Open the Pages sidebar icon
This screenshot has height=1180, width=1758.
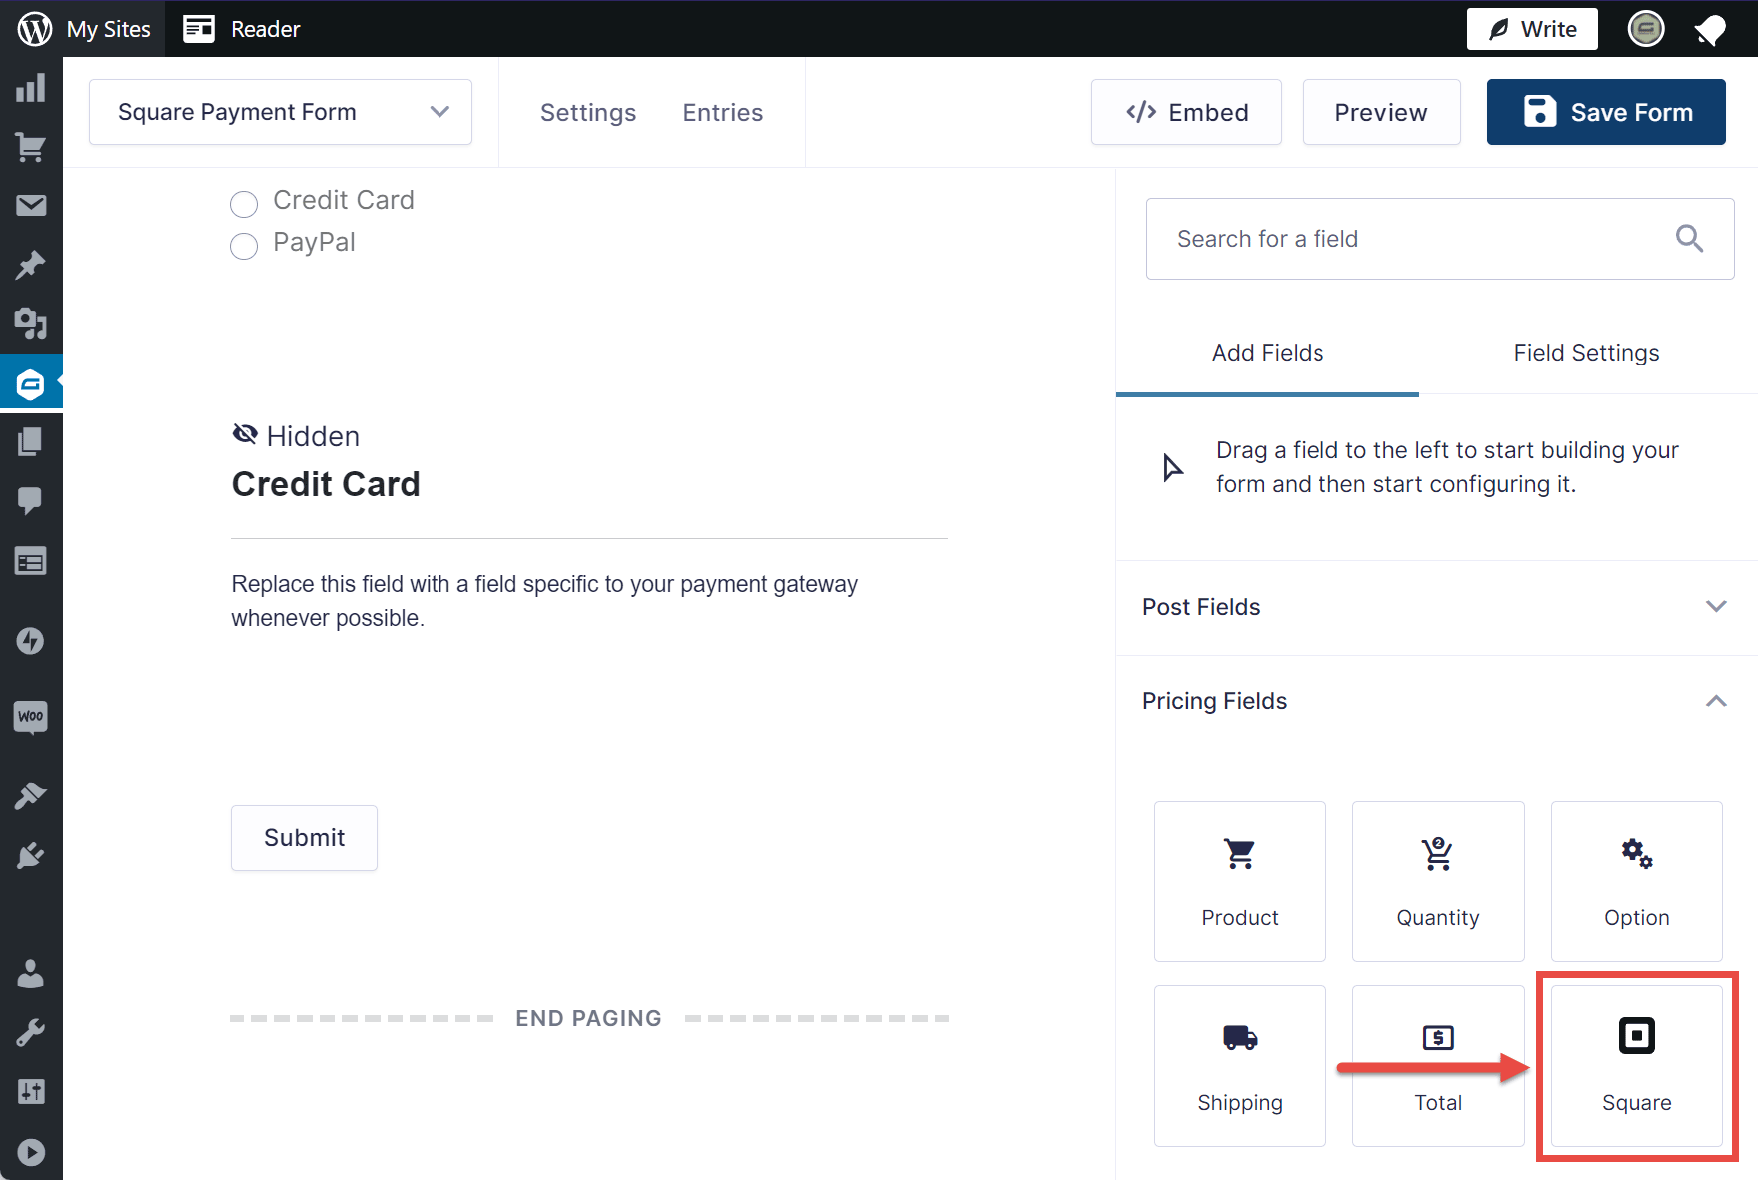[x=31, y=441]
